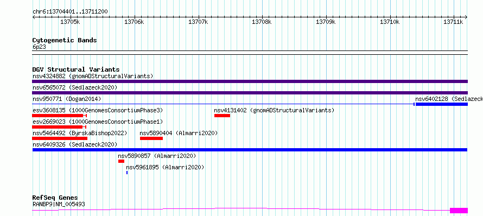
Task: Open the nsv4131402 (gnomADStructuralVariants) label
Action: tap(274, 110)
